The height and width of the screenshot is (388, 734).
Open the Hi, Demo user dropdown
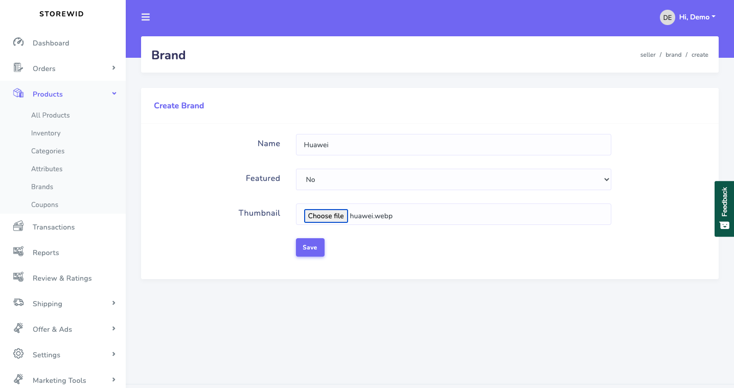coord(697,17)
